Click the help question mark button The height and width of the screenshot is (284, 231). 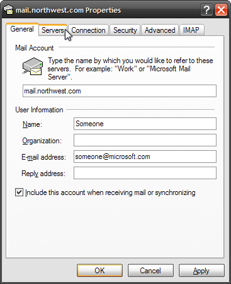pyautogui.click(x=206, y=9)
